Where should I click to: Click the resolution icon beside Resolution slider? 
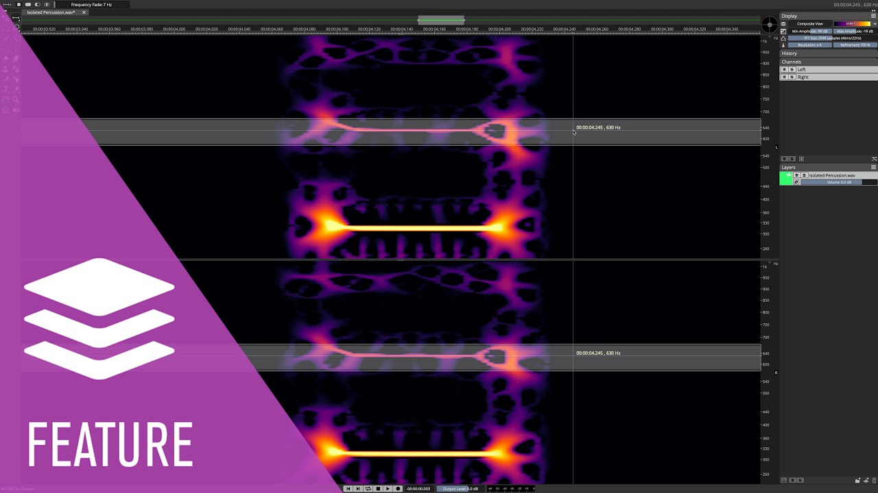[783, 45]
